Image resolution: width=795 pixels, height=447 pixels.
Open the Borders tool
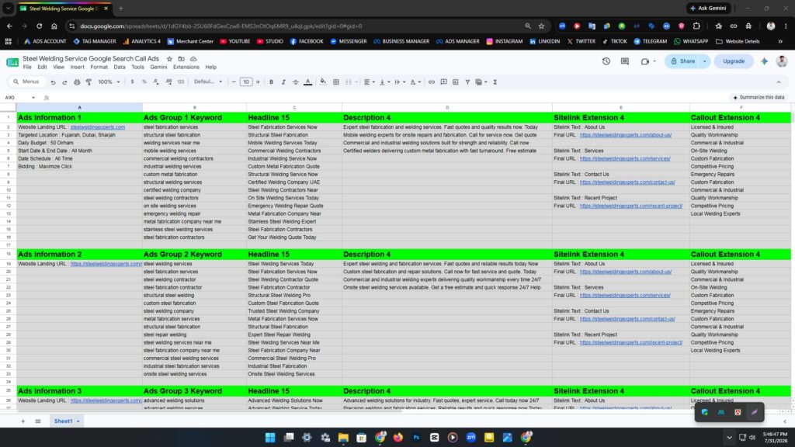pyautogui.click(x=335, y=81)
